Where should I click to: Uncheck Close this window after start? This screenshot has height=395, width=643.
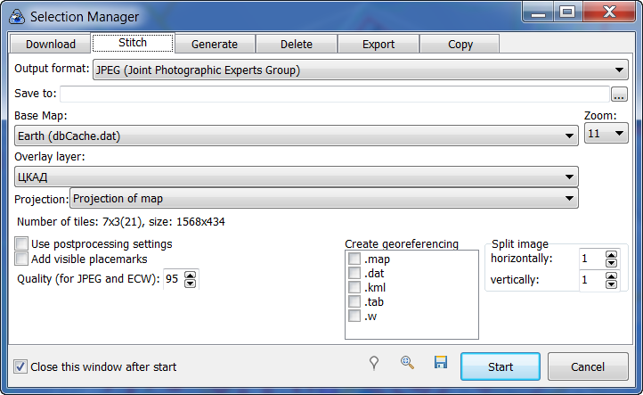point(20,366)
